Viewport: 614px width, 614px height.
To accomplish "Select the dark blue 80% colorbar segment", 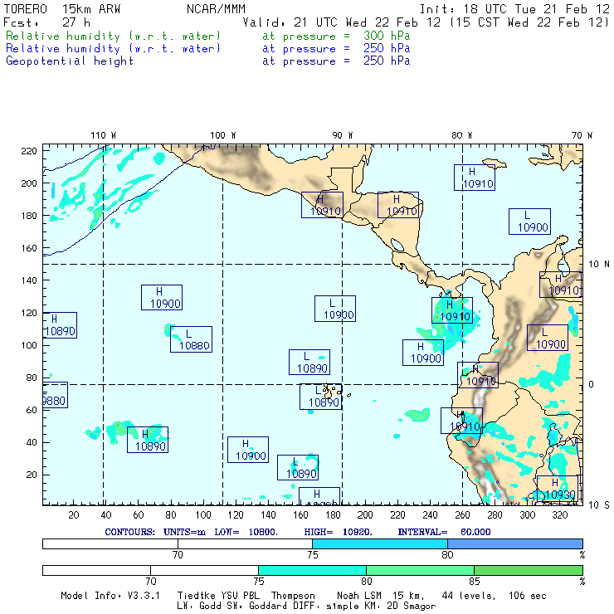I will click(514, 543).
